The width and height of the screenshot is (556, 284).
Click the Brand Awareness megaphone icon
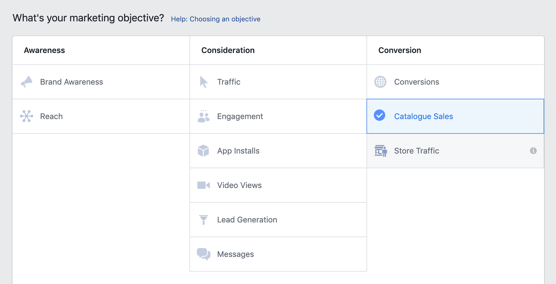pyautogui.click(x=27, y=82)
